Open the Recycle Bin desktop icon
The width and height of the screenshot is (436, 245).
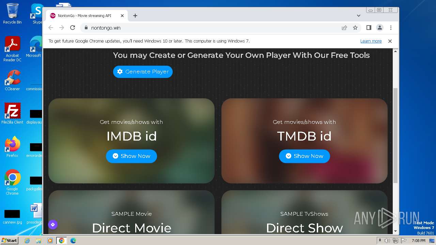pos(12,14)
